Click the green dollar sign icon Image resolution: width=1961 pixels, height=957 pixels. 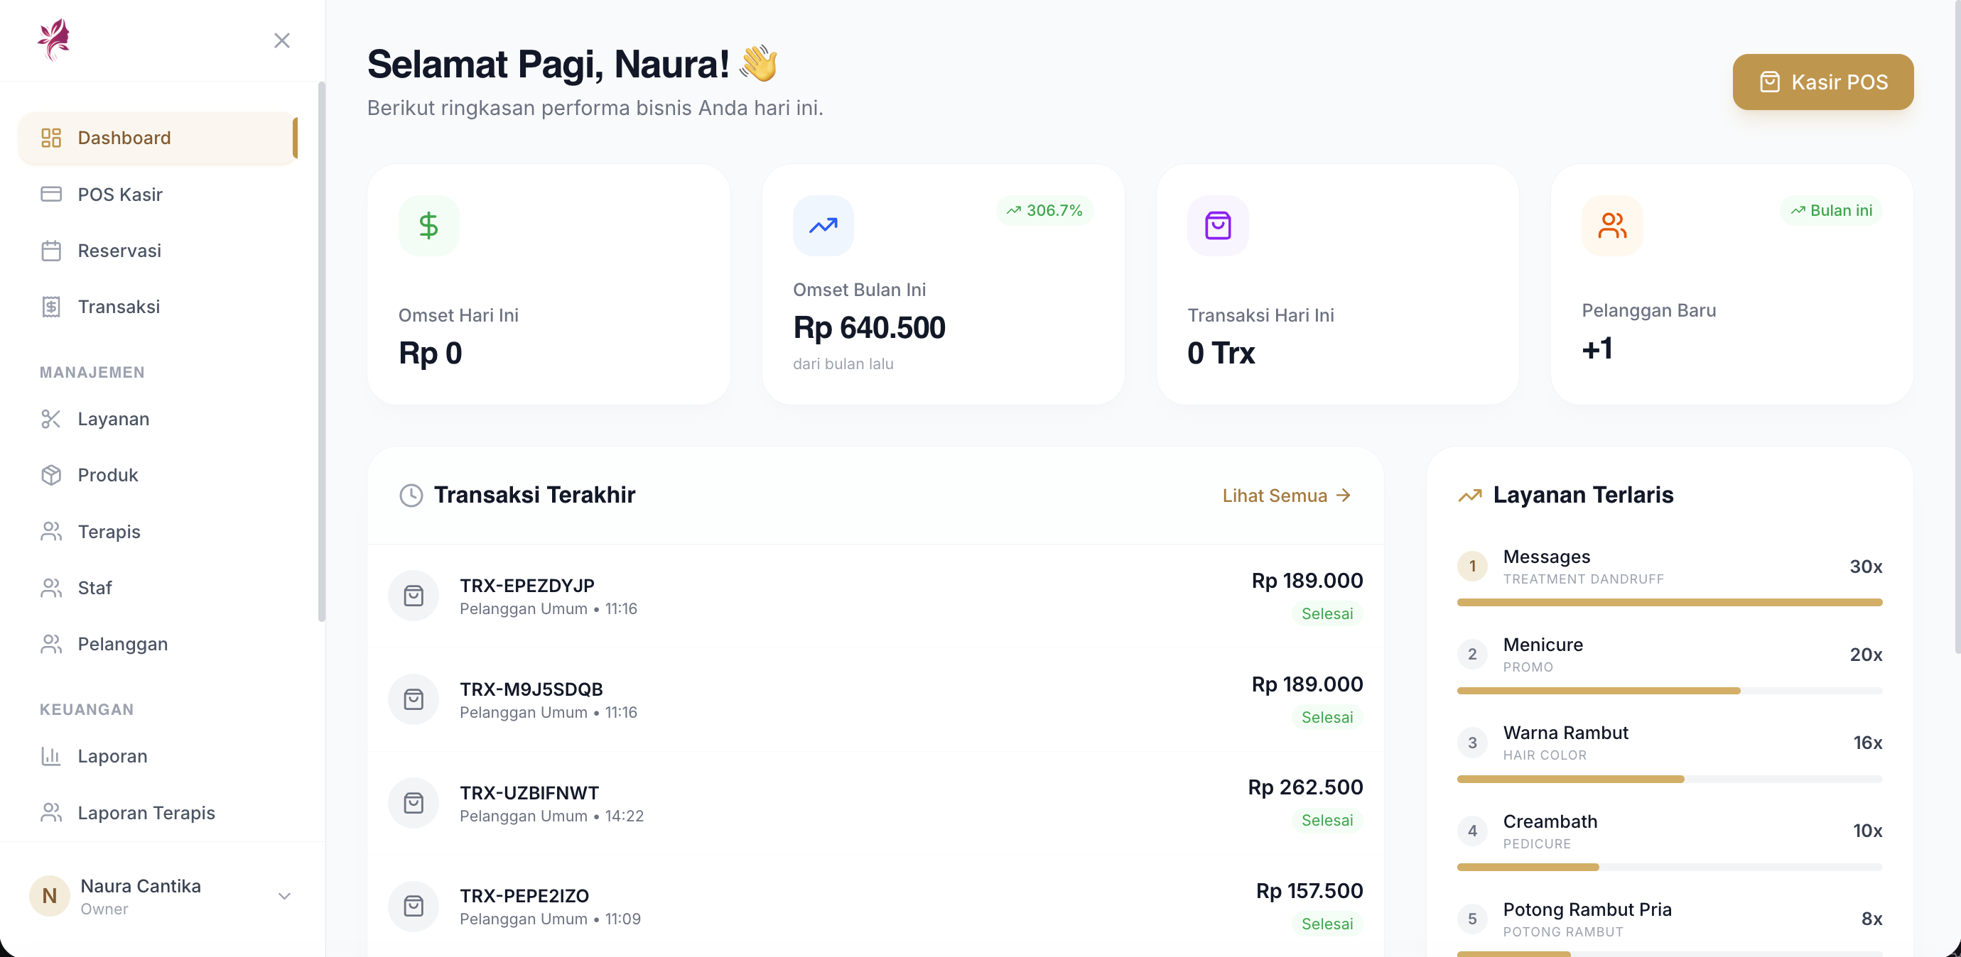pyautogui.click(x=428, y=225)
